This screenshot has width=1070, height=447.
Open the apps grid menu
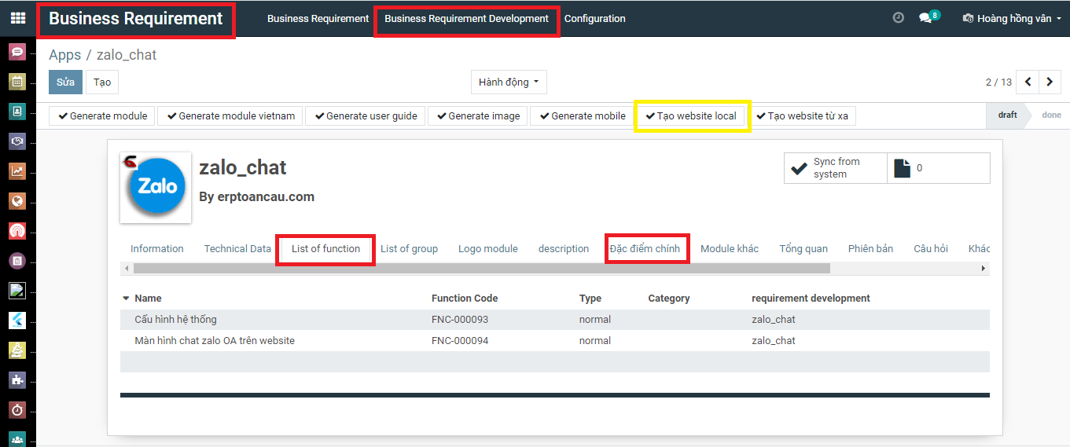pos(17,18)
